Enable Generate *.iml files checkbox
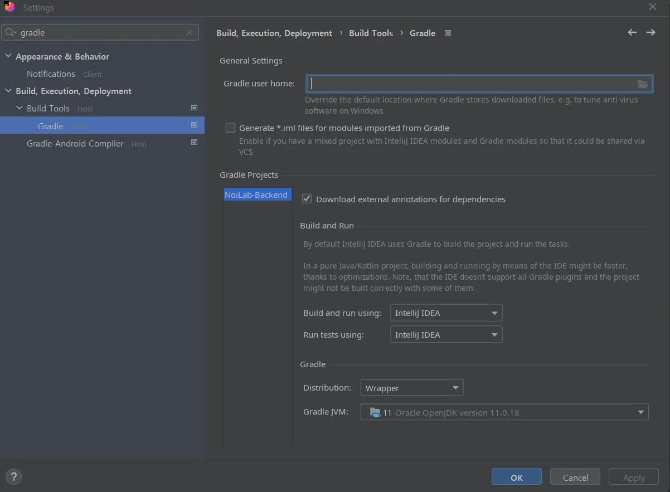 pos(230,128)
